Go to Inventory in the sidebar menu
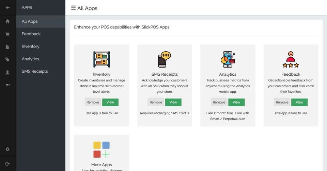This screenshot has width=327, height=171. tap(31, 46)
